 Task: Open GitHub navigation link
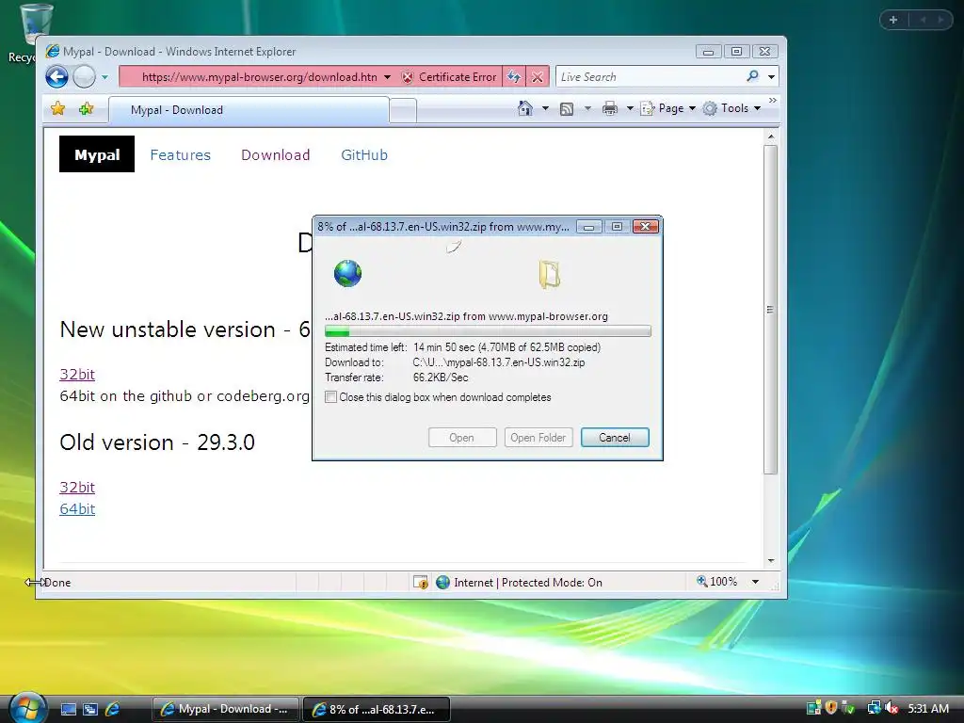pos(364,155)
